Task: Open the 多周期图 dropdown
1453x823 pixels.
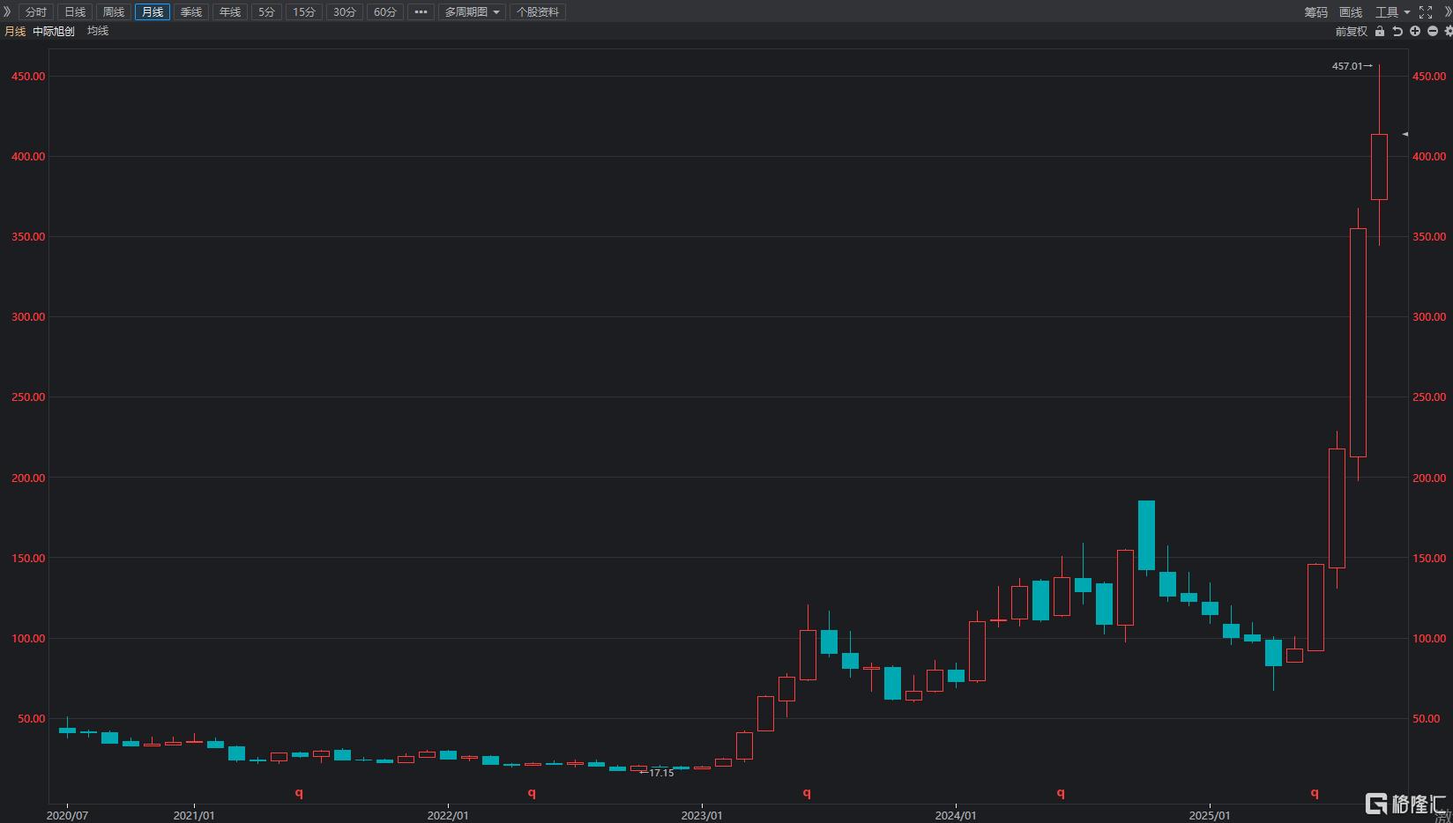Action: [472, 11]
